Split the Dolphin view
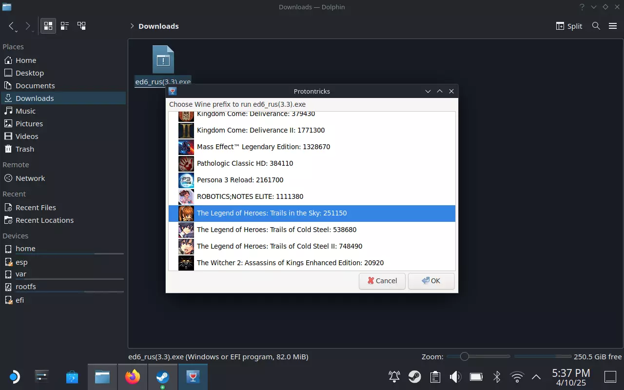The image size is (624, 390). 569,26
